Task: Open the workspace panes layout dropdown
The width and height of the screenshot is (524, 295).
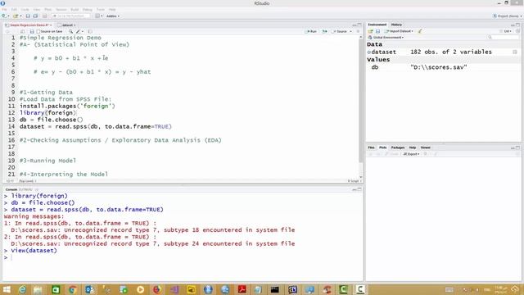Action: (x=98, y=16)
